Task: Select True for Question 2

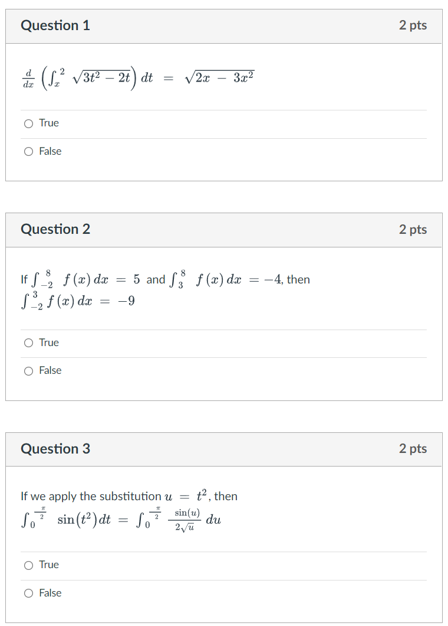Action: 28,343
